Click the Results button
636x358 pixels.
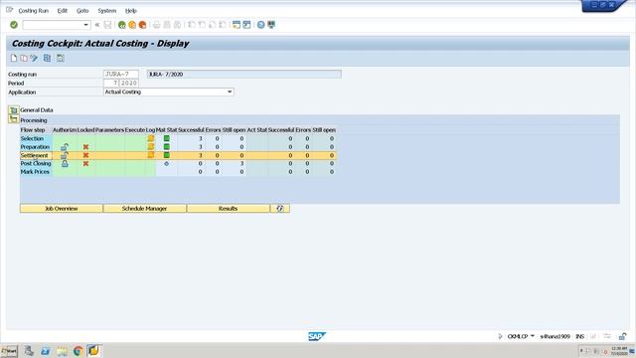point(228,208)
